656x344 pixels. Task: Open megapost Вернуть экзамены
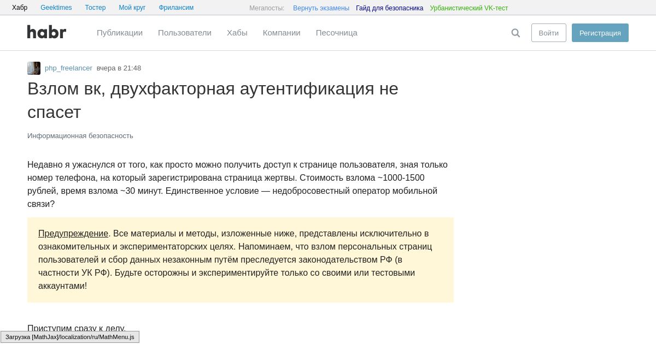[x=321, y=8]
